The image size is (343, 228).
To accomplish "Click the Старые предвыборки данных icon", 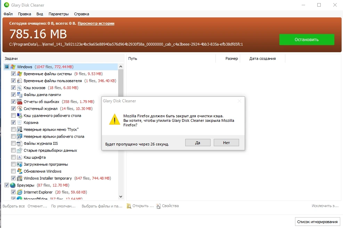I will [19, 150].
